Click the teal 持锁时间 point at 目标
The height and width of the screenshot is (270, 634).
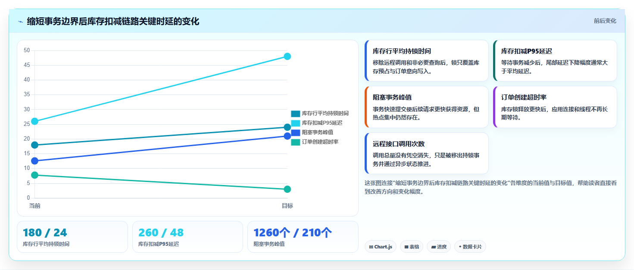[x=287, y=127]
